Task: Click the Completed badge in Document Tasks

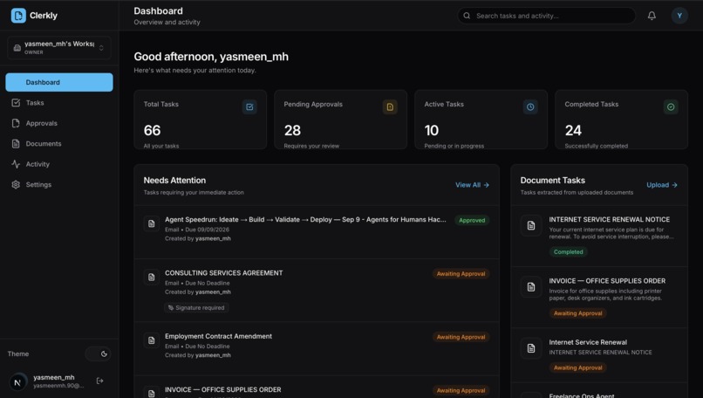Action: [x=568, y=252]
